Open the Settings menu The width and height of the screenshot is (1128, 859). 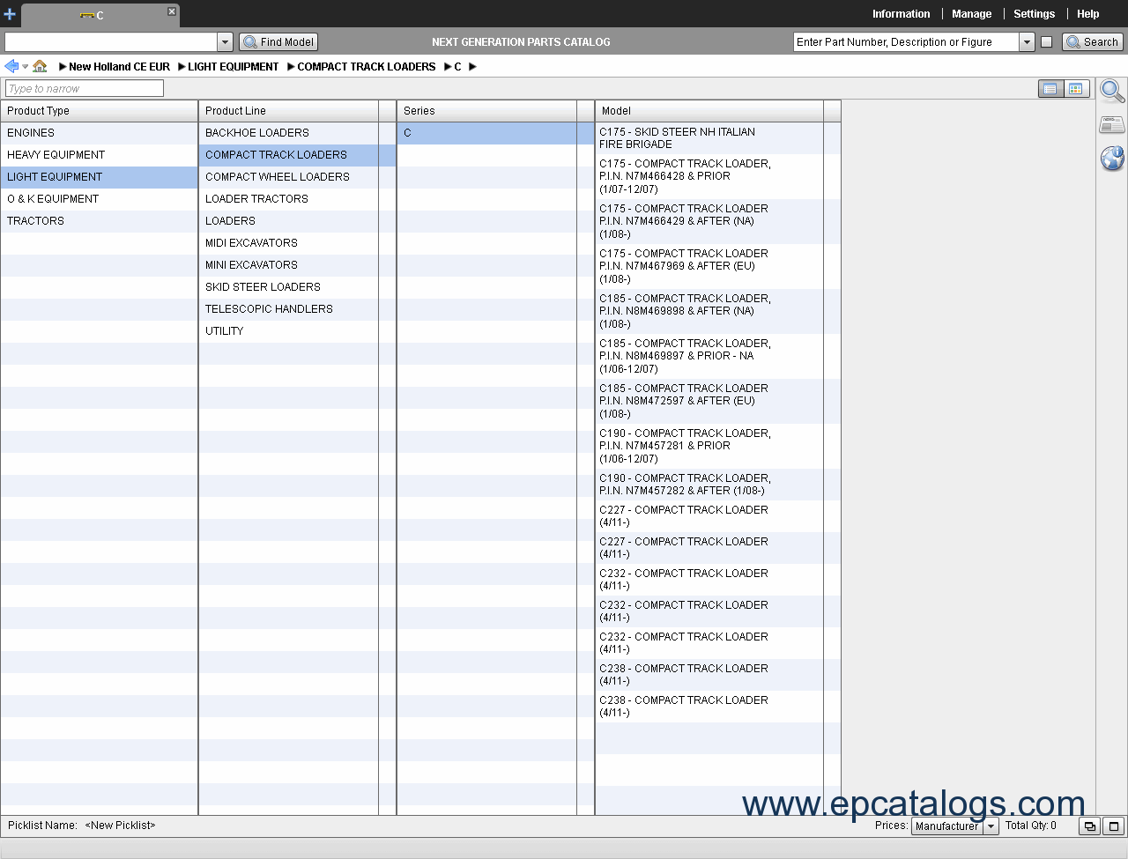[1034, 14]
